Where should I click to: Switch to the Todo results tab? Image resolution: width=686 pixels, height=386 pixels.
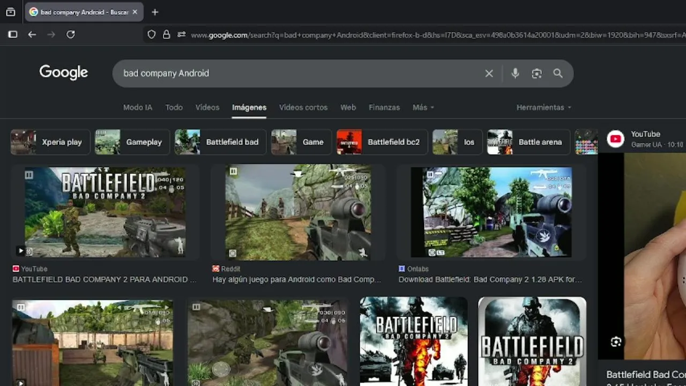174,107
